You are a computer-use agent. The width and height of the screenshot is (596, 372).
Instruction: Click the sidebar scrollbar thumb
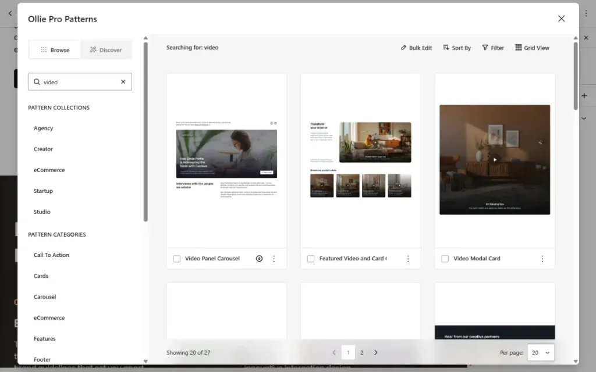146,131
